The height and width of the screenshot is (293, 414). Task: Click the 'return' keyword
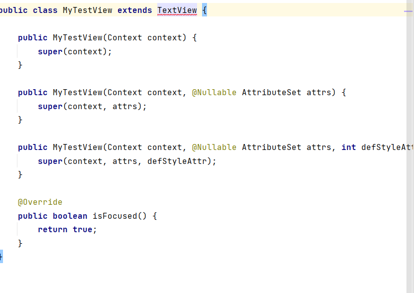(52, 230)
